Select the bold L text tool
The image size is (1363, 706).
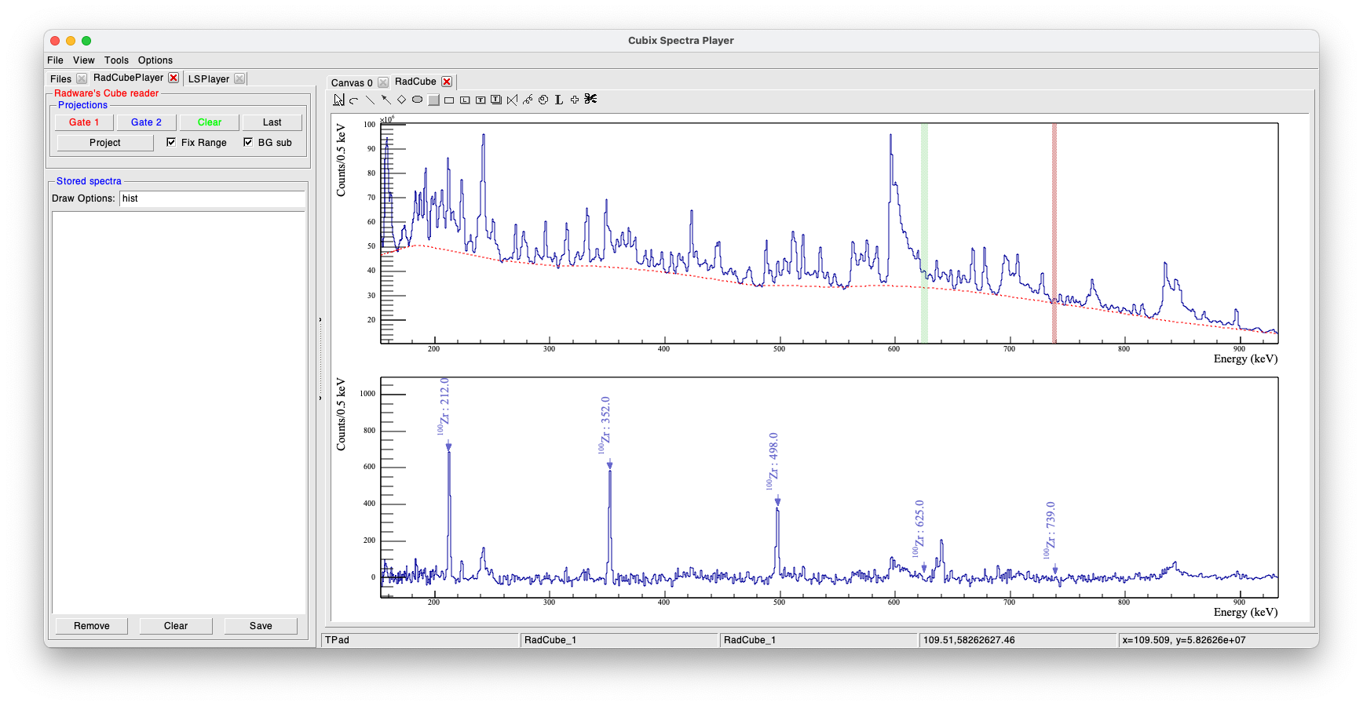[559, 100]
